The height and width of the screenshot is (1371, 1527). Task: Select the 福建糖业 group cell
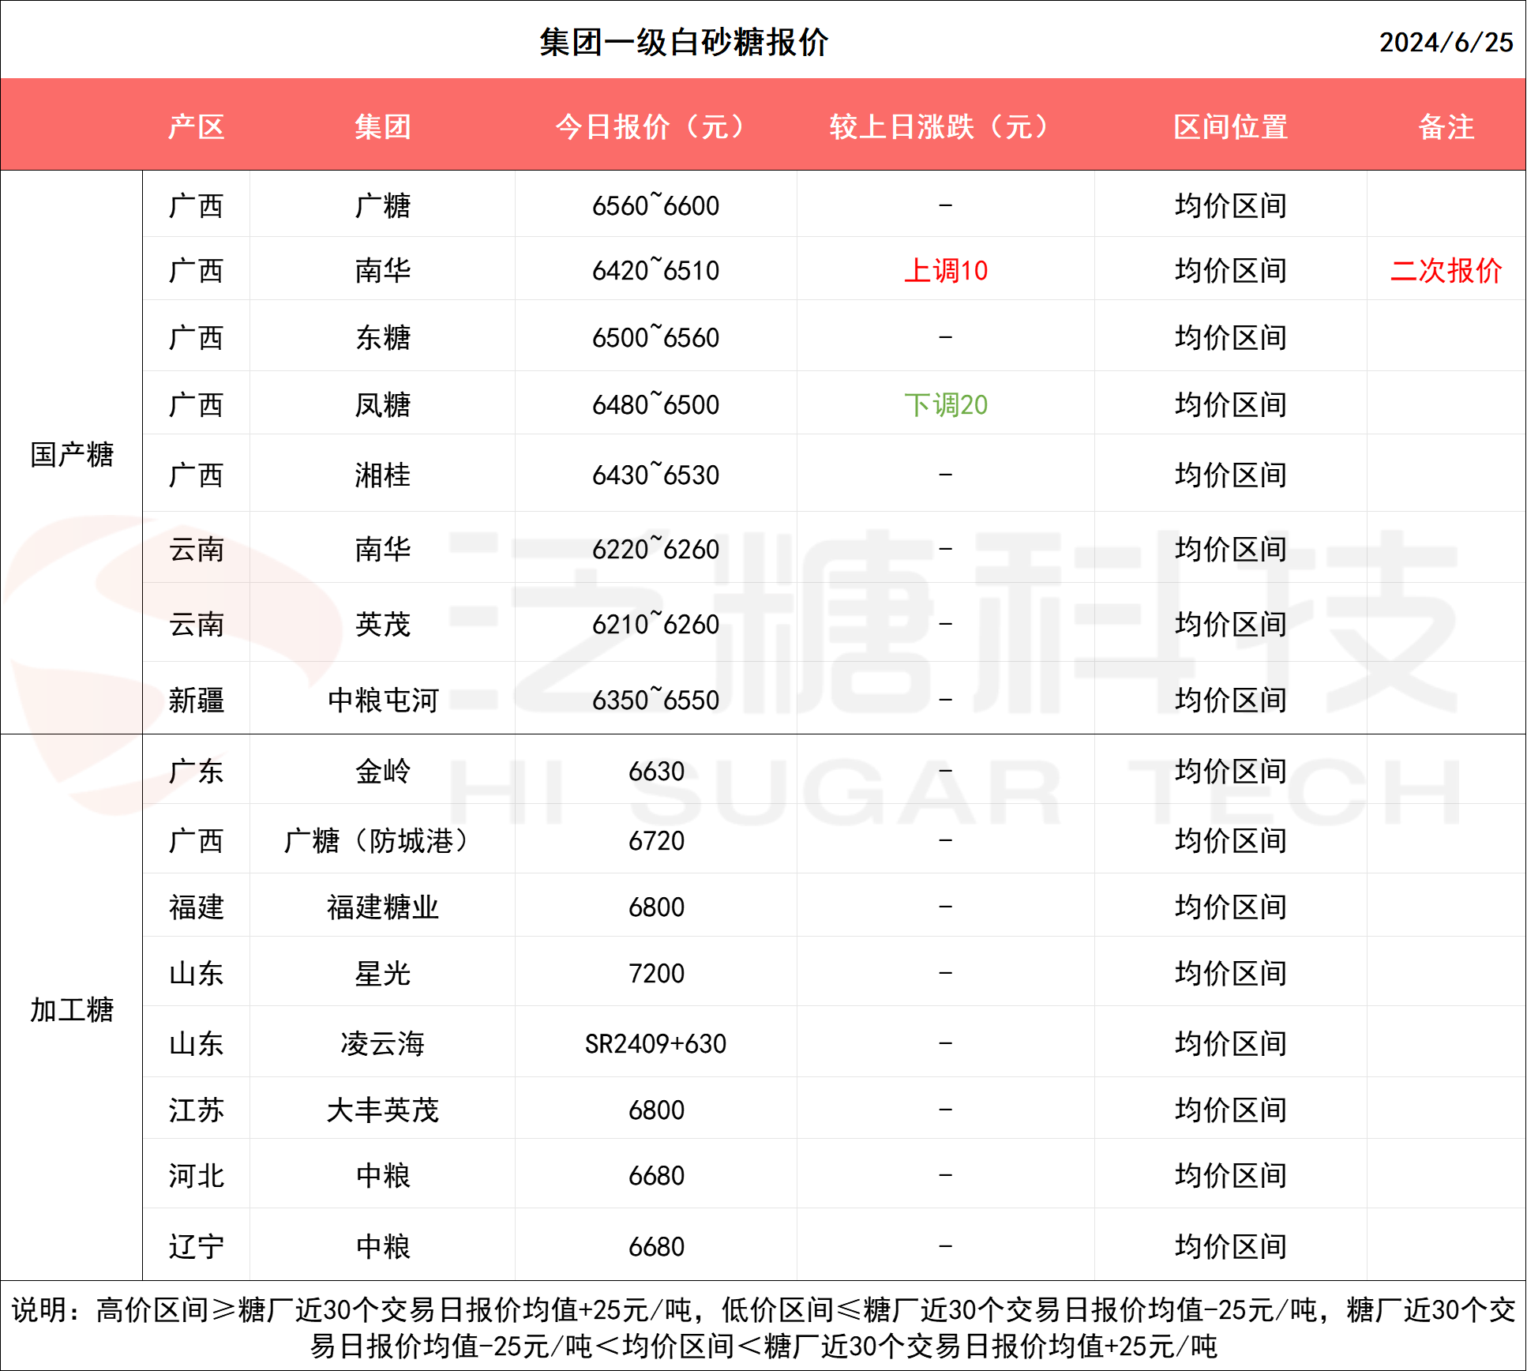point(383,907)
